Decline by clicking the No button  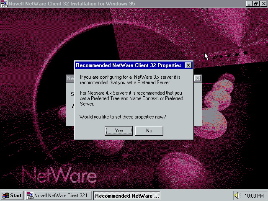tap(149, 131)
